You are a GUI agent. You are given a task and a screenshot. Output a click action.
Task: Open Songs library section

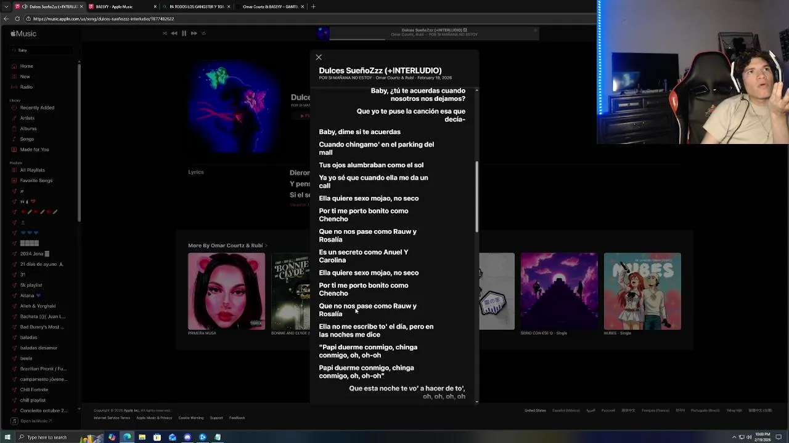[27, 139]
